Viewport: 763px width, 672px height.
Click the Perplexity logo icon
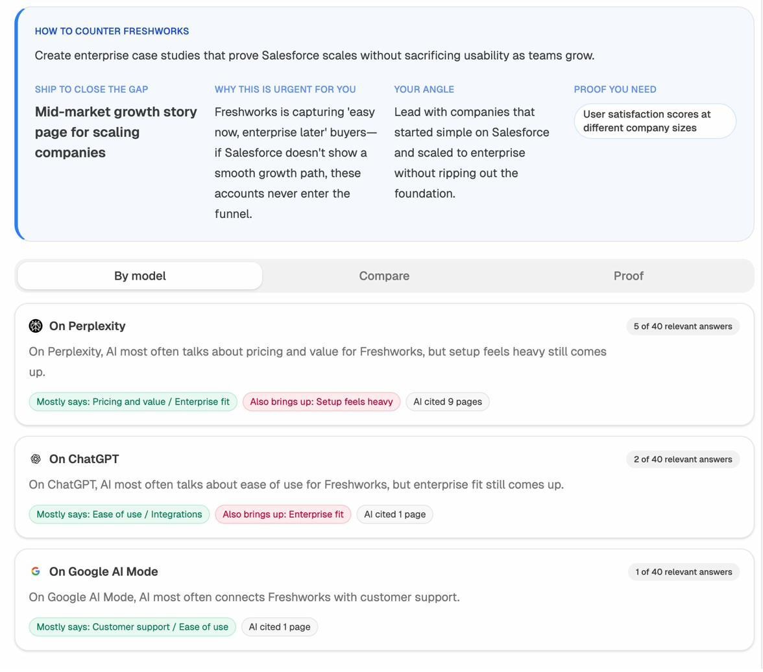click(x=36, y=326)
